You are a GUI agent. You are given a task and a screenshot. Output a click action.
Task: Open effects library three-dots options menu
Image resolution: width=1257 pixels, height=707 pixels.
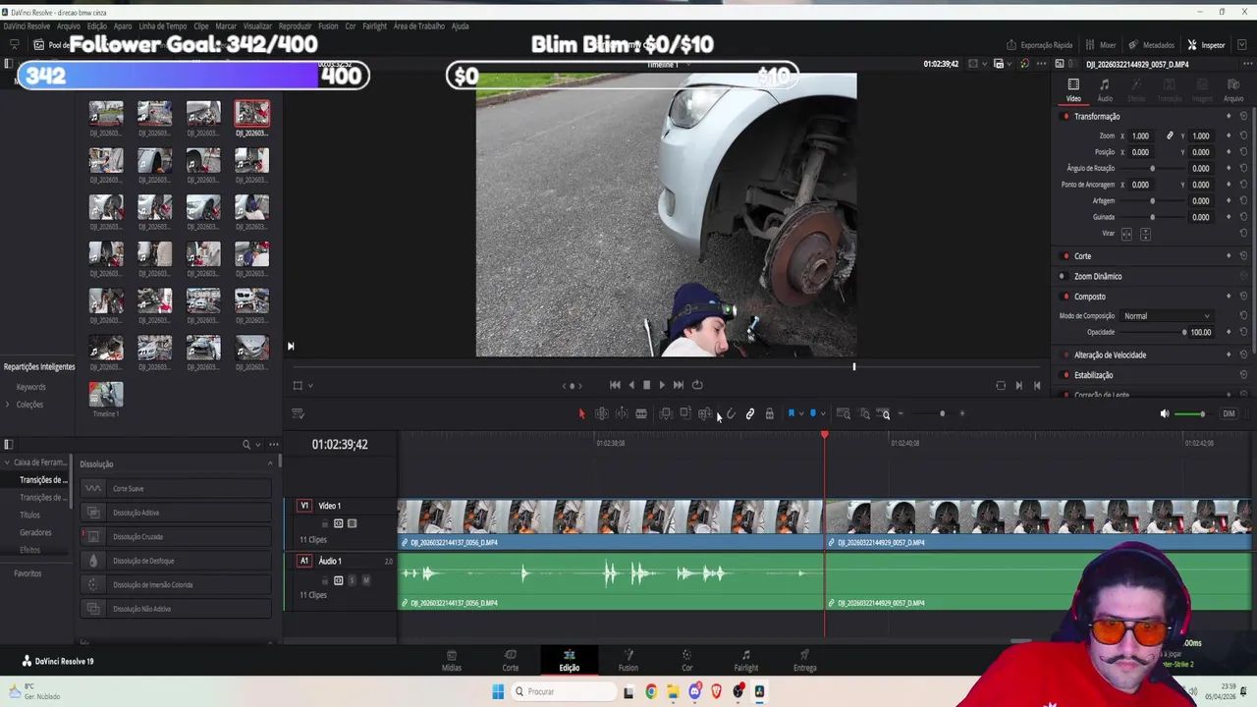[274, 445]
